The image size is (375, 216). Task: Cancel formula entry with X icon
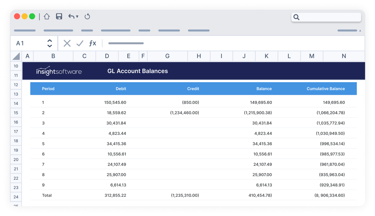(67, 43)
